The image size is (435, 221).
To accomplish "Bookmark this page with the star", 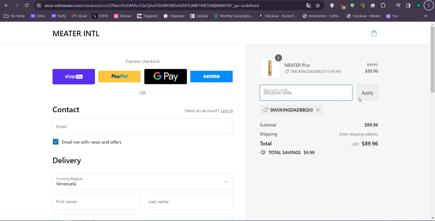I will 318,6.
